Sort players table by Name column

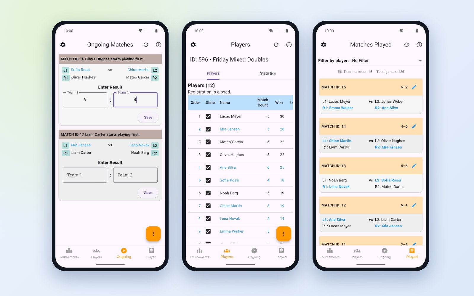coord(225,103)
